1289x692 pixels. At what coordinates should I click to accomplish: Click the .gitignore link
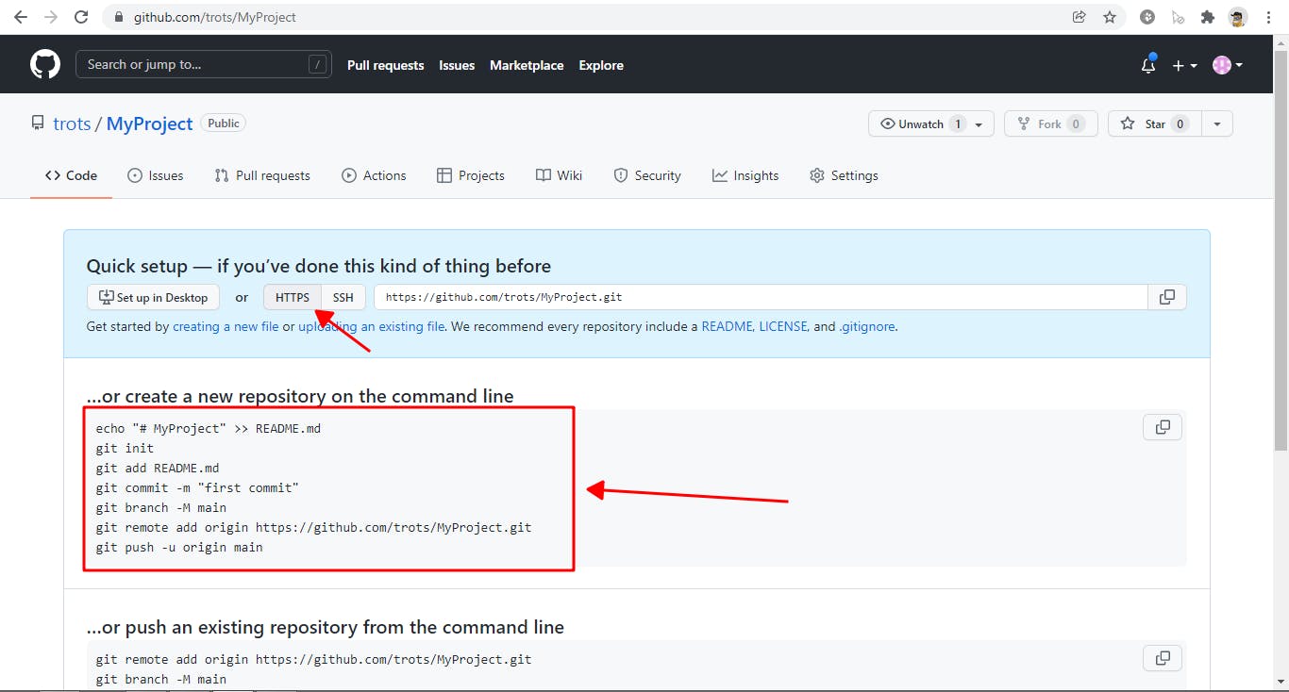click(867, 326)
